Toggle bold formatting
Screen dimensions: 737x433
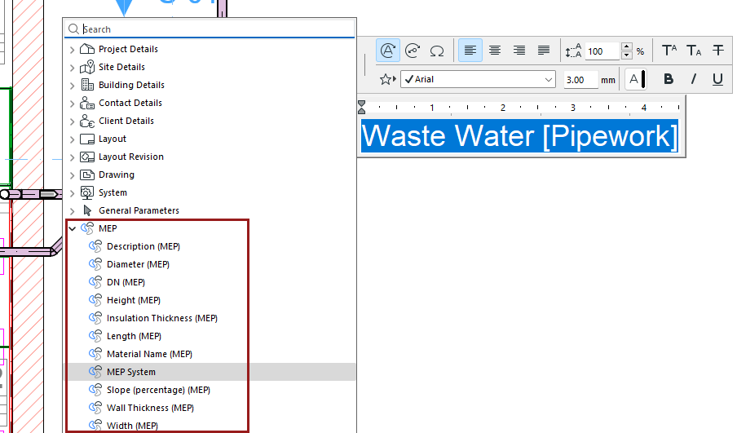[x=669, y=79]
